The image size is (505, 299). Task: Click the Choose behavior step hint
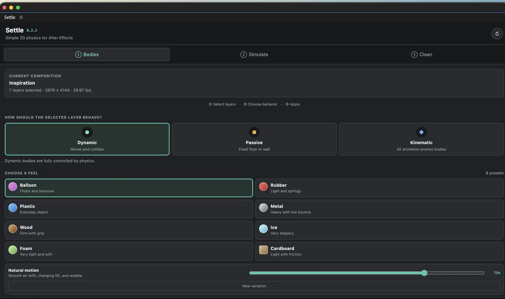tap(260, 104)
